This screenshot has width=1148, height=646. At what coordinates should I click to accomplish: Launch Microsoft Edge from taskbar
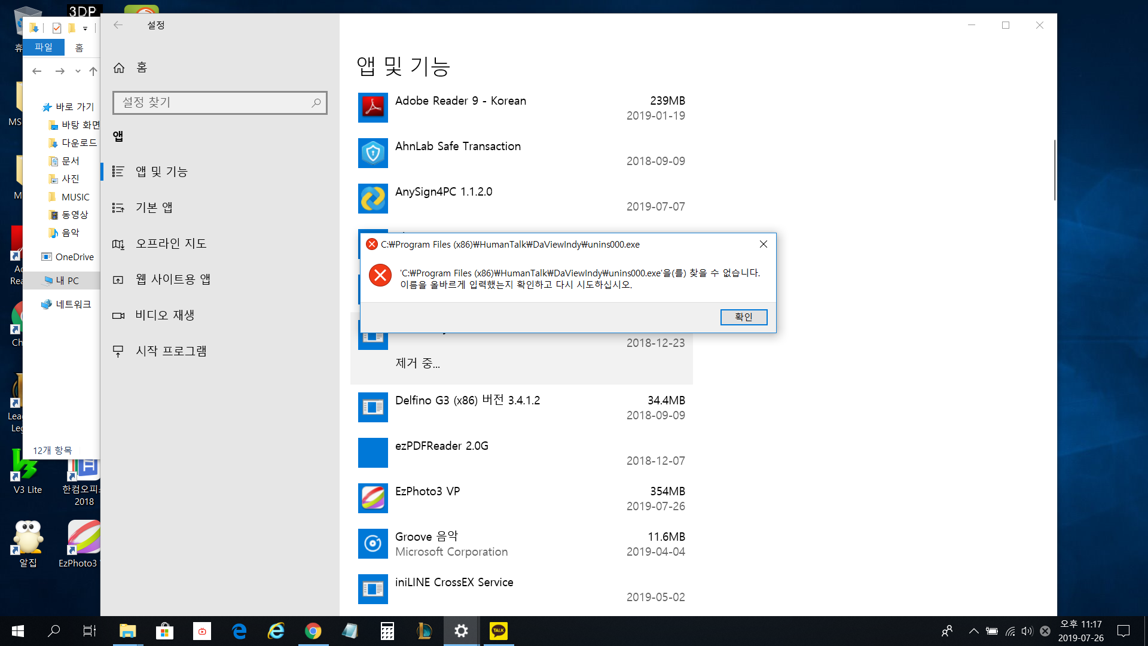click(239, 631)
